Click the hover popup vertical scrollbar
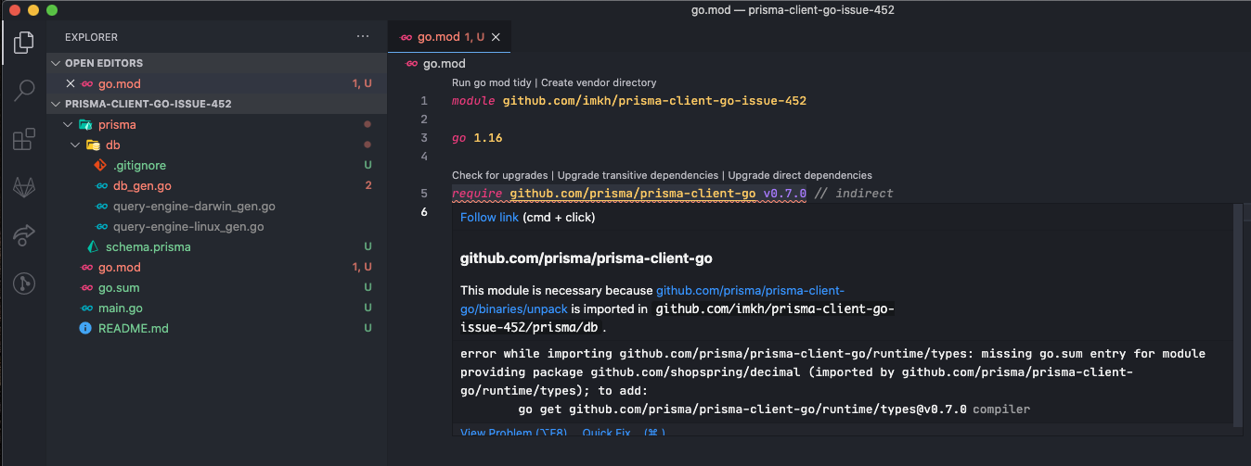 click(x=1237, y=314)
